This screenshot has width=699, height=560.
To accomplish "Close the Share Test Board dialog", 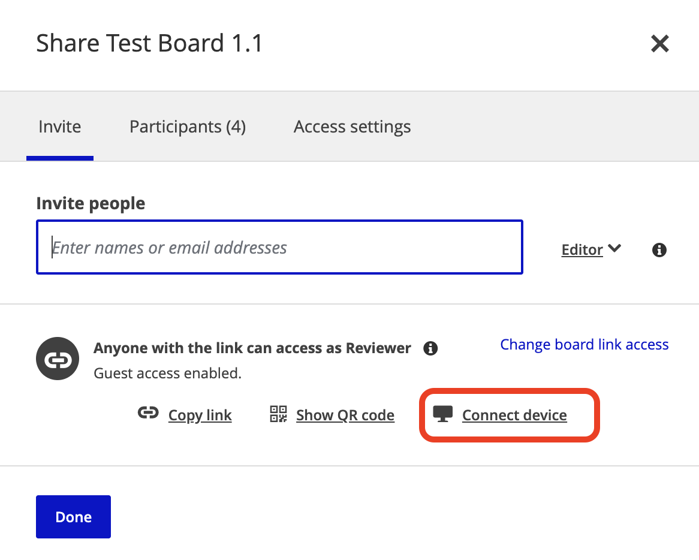I will coord(659,44).
